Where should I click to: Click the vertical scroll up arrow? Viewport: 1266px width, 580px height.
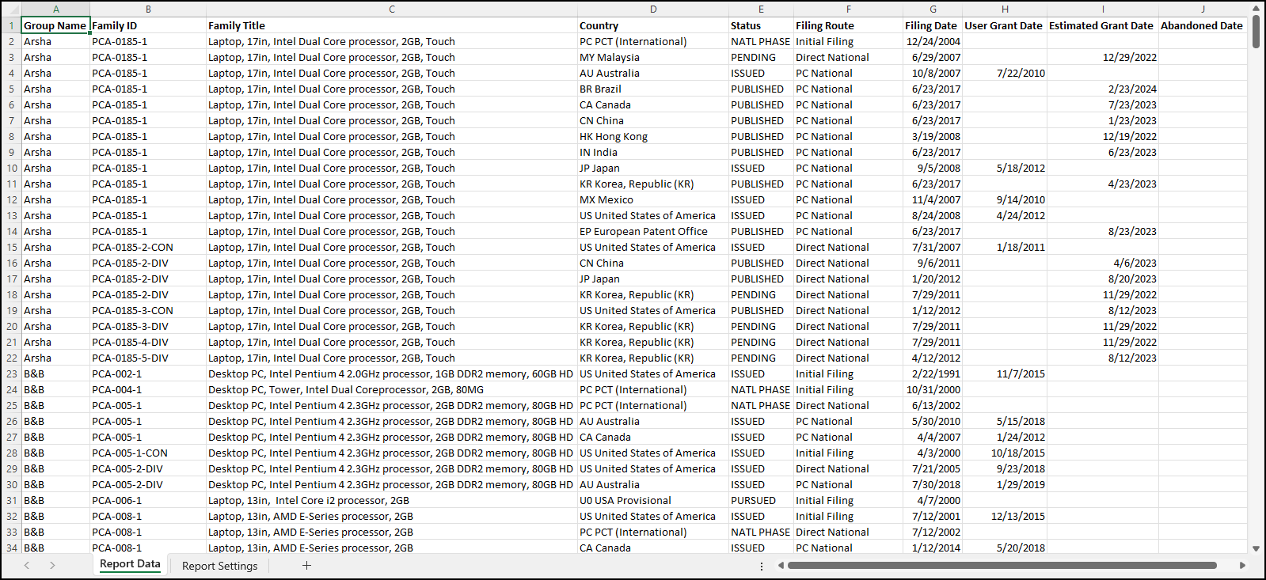[x=1256, y=9]
